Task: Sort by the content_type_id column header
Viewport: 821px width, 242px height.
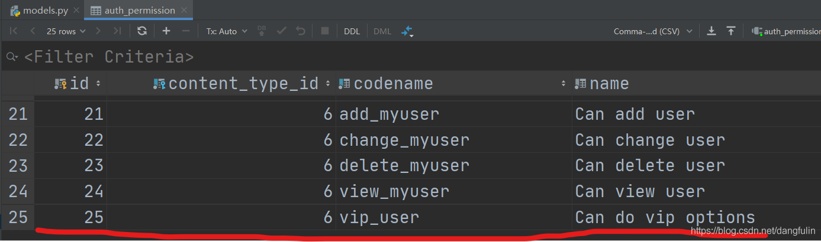Action: tap(243, 84)
